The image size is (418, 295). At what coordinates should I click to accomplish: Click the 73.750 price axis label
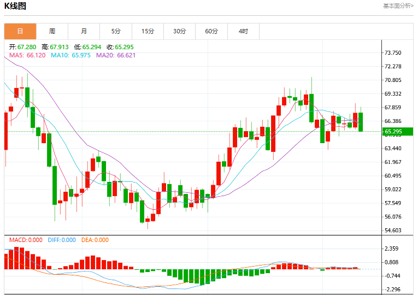393,53
